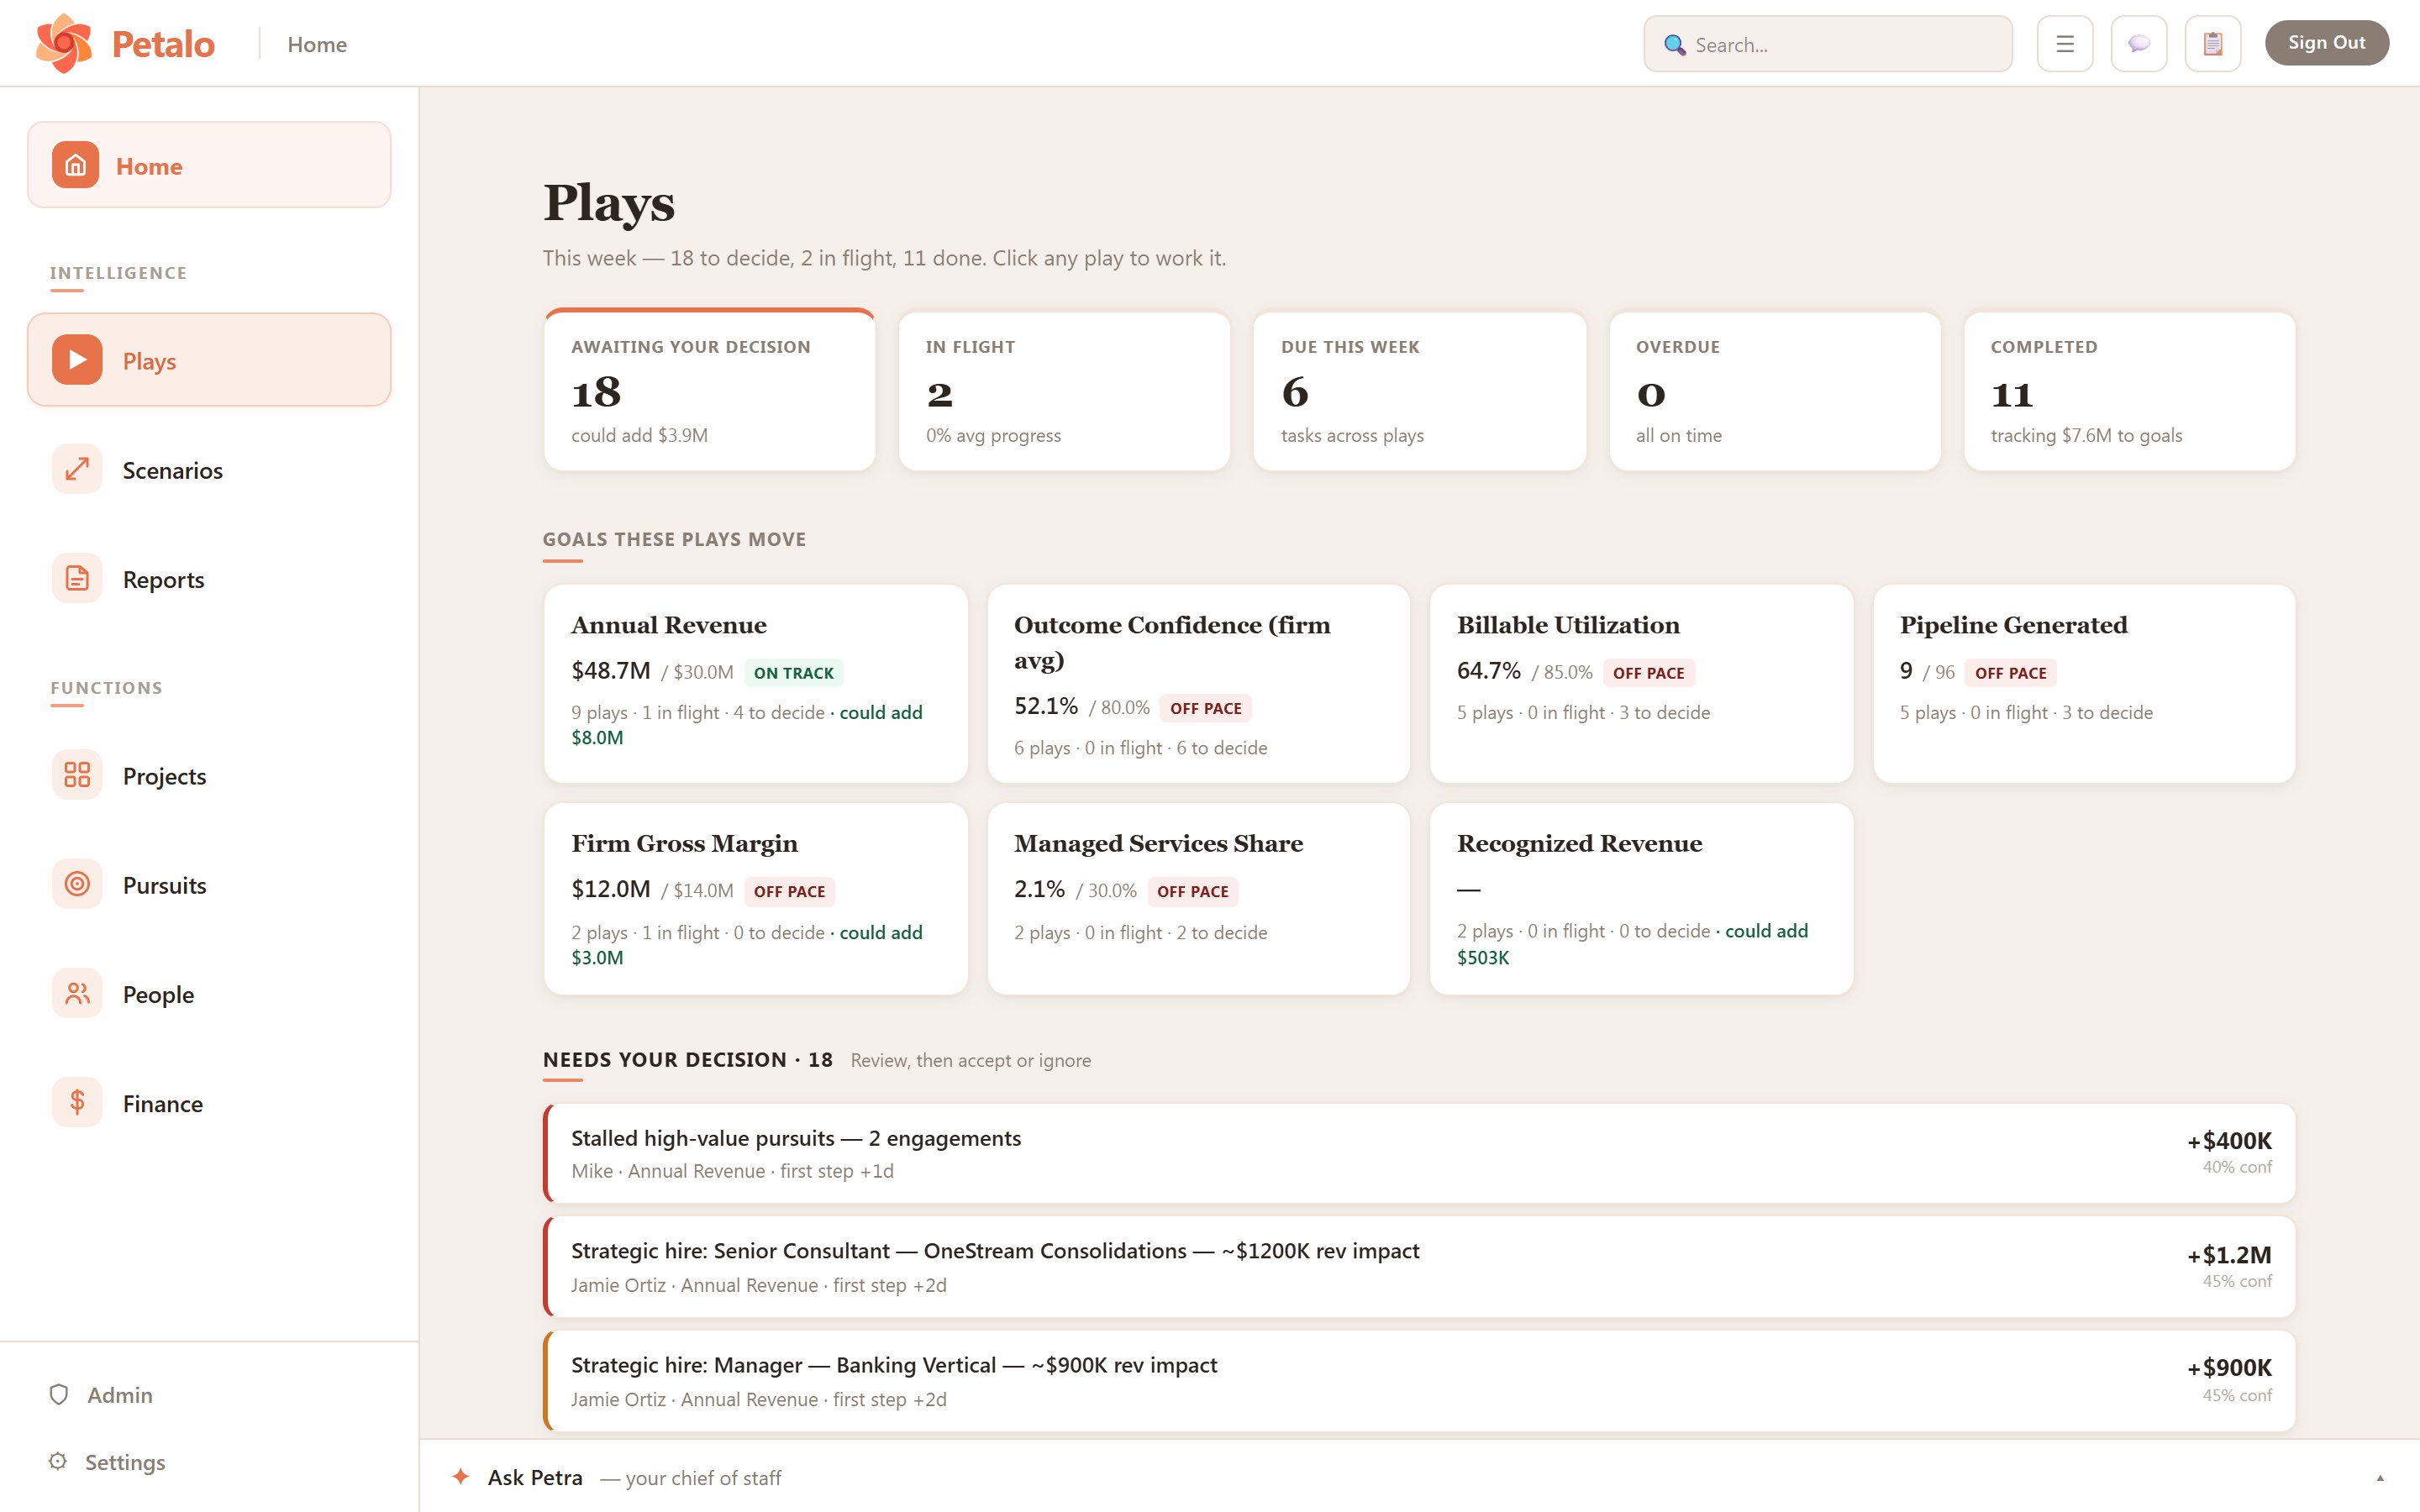Viewport: 2420px width, 1512px height.
Task: Open the chat bubble icon
Action: click(2139, 44)
